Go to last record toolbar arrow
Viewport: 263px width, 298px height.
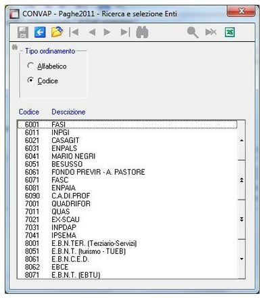pos(125,33)
